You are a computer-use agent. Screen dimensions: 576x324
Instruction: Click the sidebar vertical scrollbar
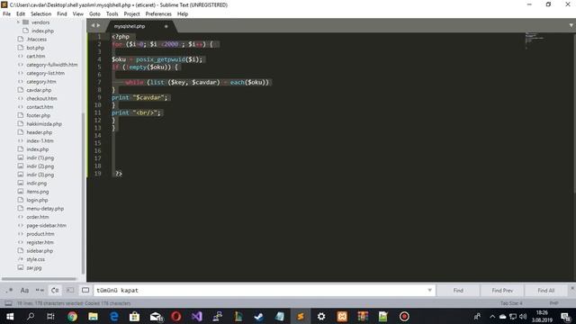pos(83,193)
